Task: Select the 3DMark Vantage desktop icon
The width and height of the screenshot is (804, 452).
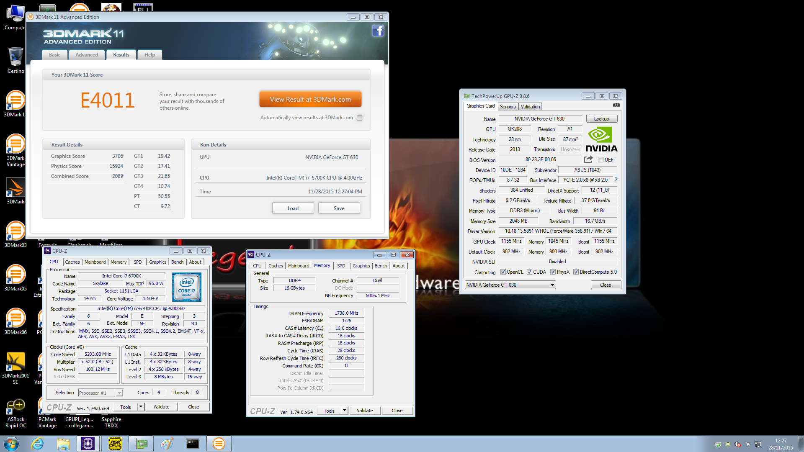Action: click(15, 150)
